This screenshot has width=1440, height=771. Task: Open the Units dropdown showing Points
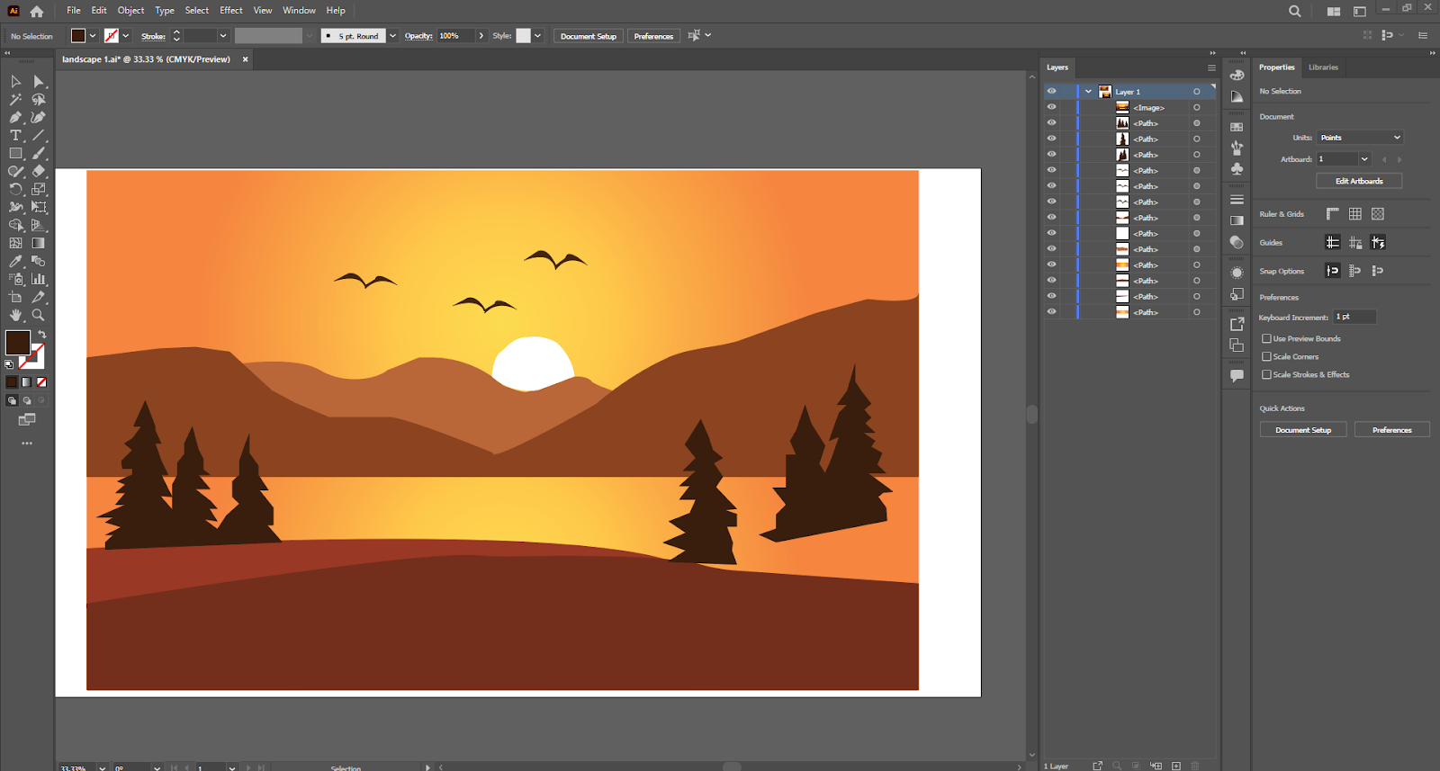(1360, 138)
